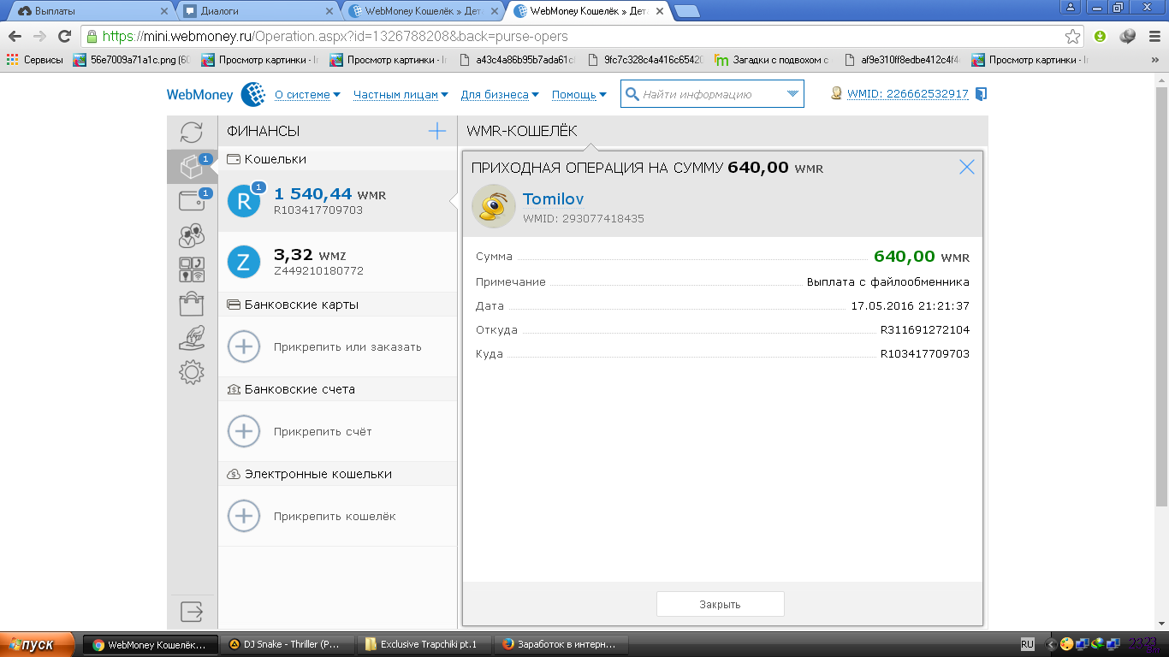Click the destination purse number in Куда row
This screenshot has width=1169, height=657.
pos(925,353)
